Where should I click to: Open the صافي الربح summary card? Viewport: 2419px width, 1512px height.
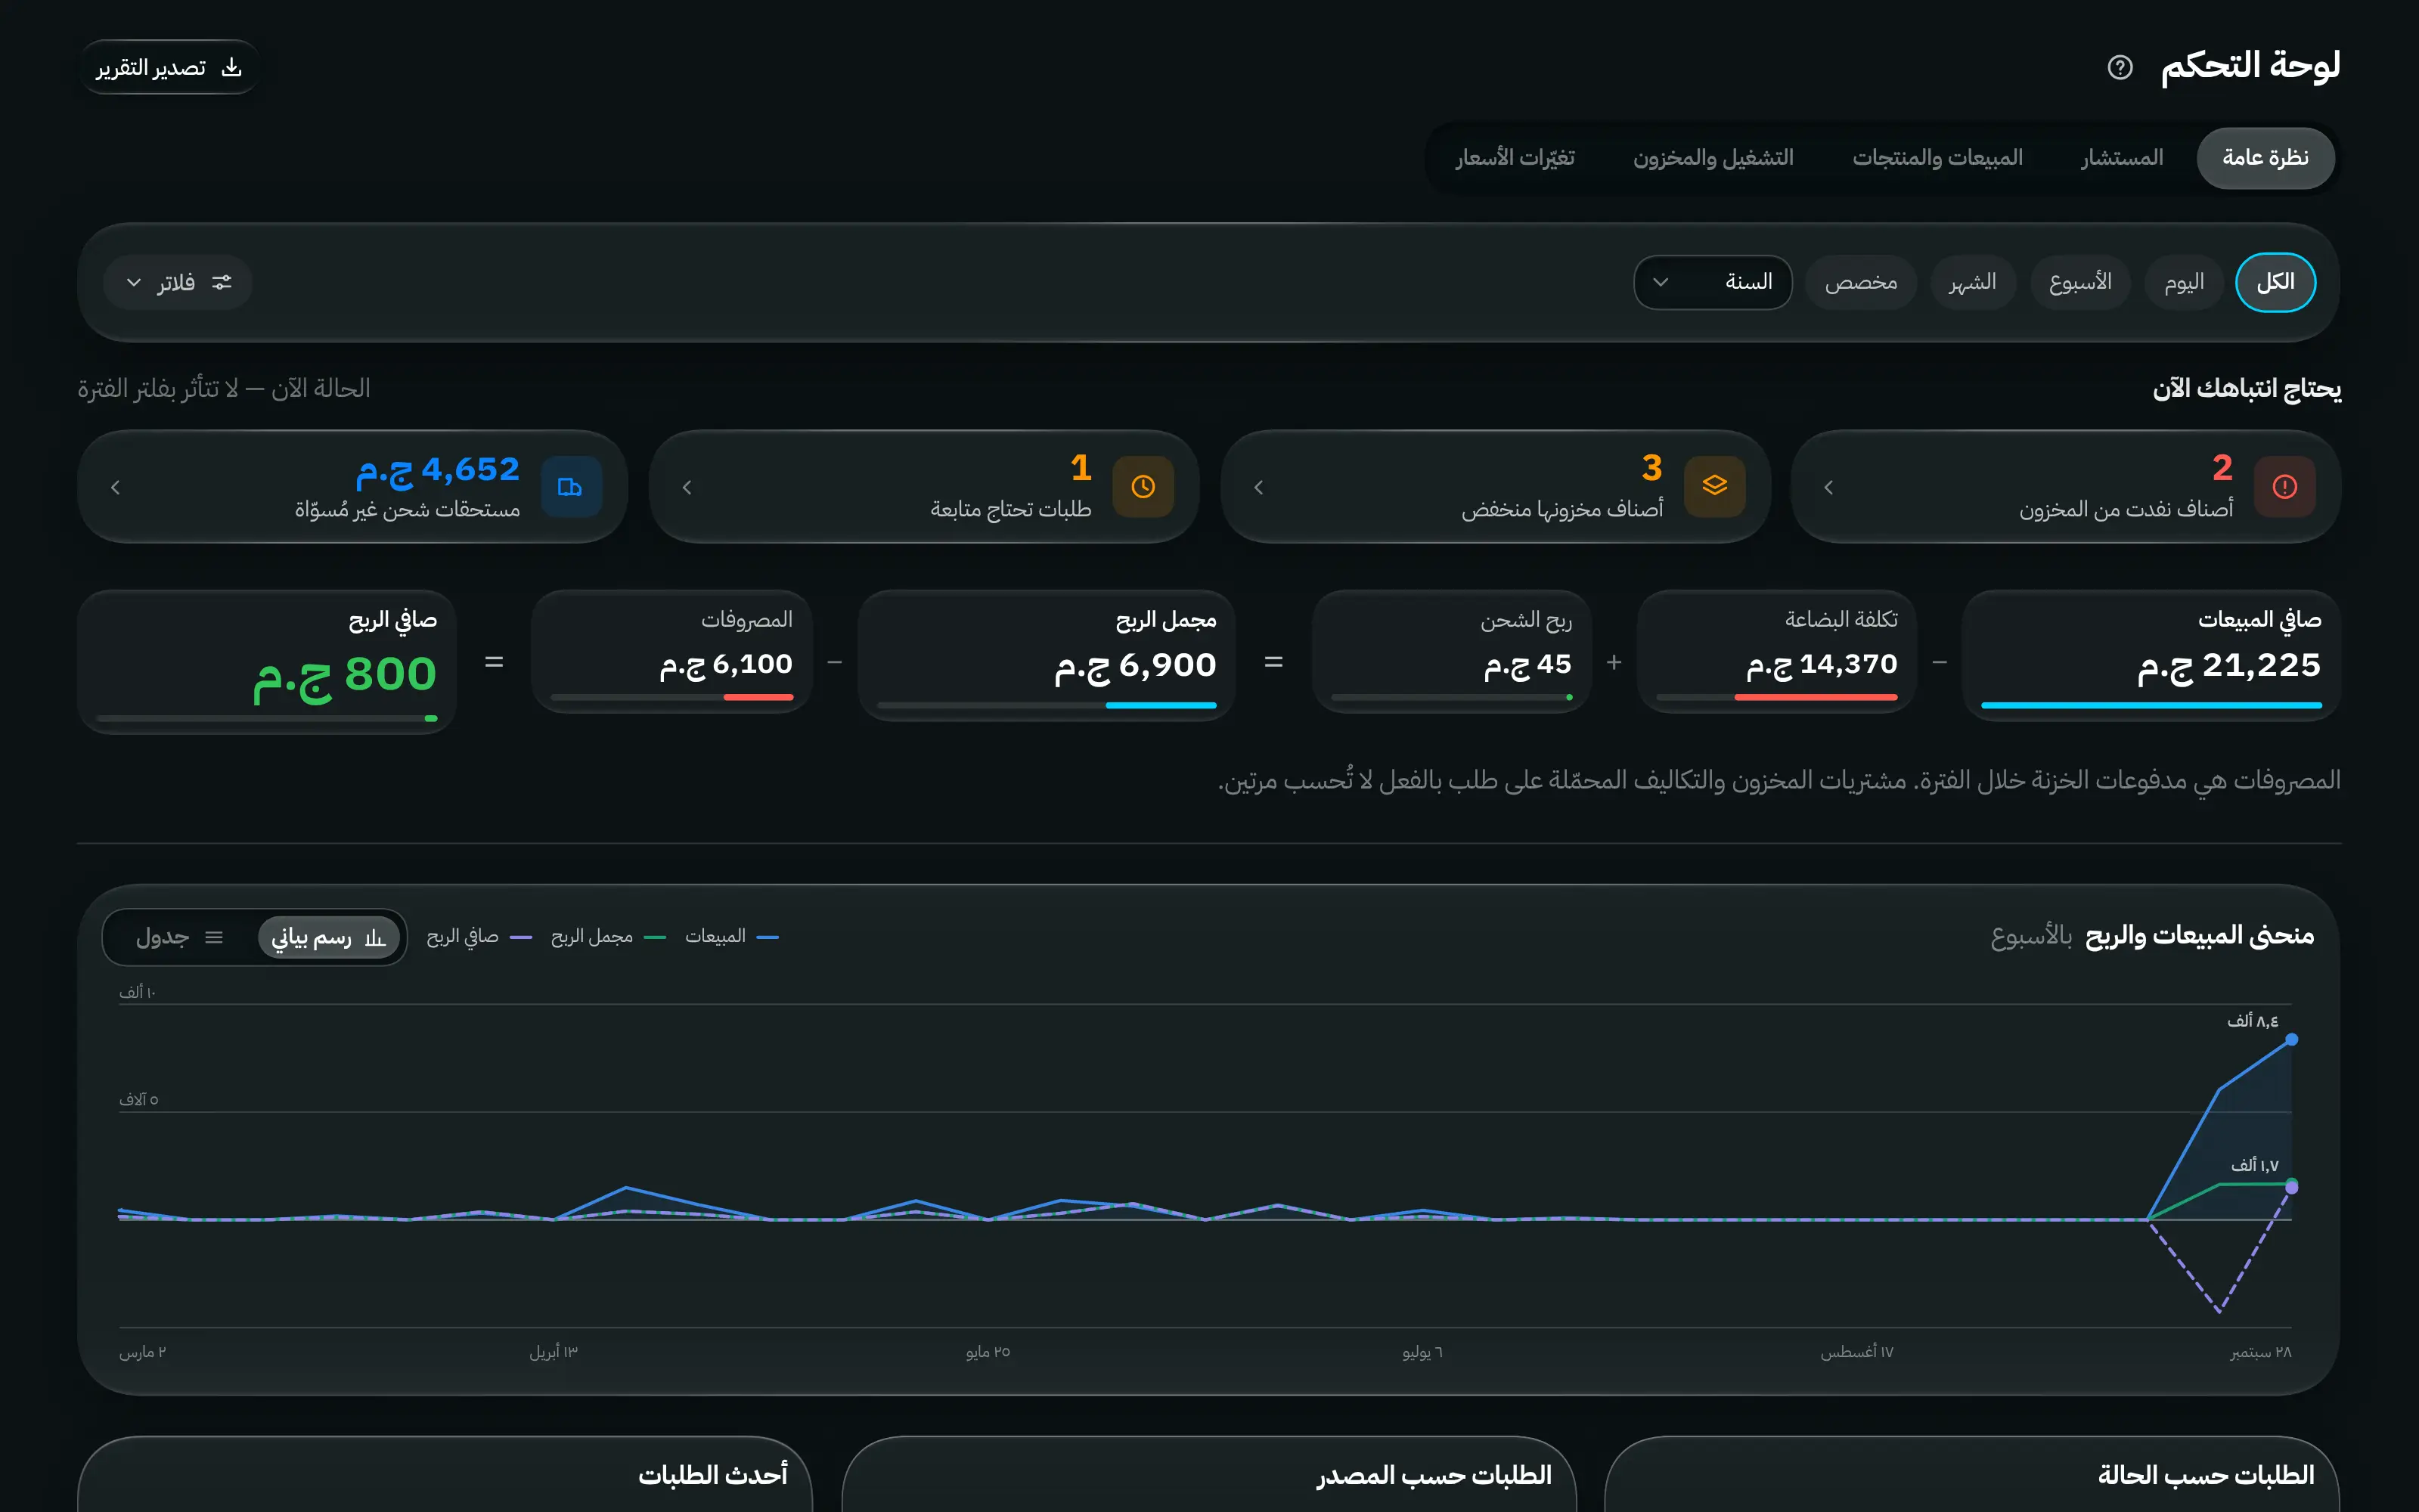267,661
